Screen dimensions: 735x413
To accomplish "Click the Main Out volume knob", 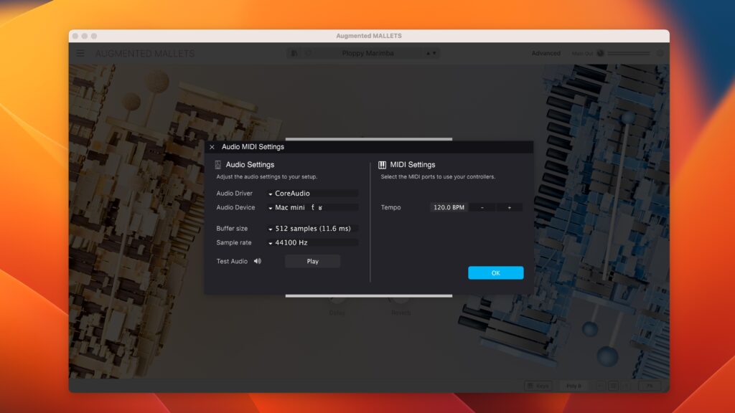I will tap(600, 53).
